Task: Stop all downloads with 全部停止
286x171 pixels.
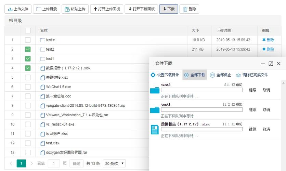Action: [221, 75]
